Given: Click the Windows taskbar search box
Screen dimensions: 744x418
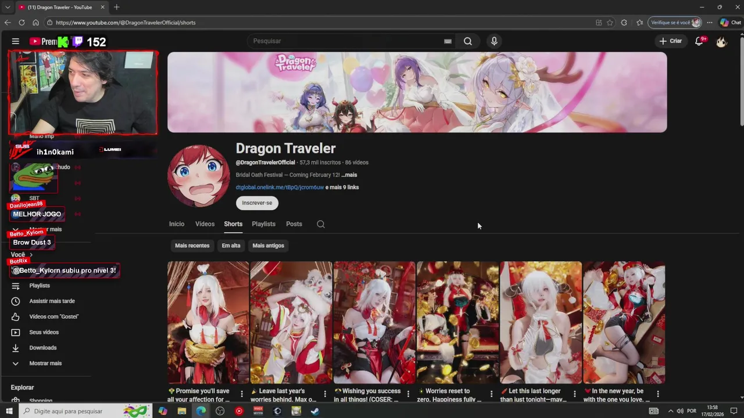Looking at the screenshot, I should [x=85, y=411].
